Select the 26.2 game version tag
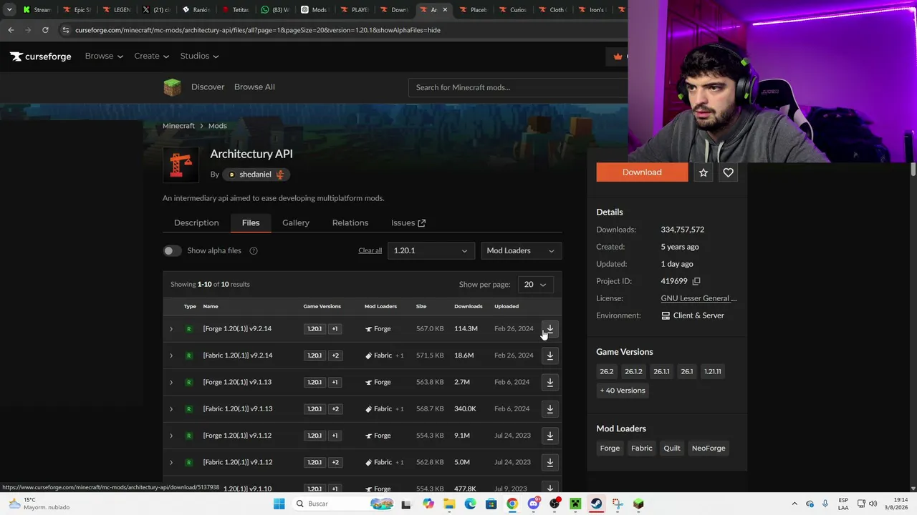Screen dimensions: 917x515 [x=607, y=371]
